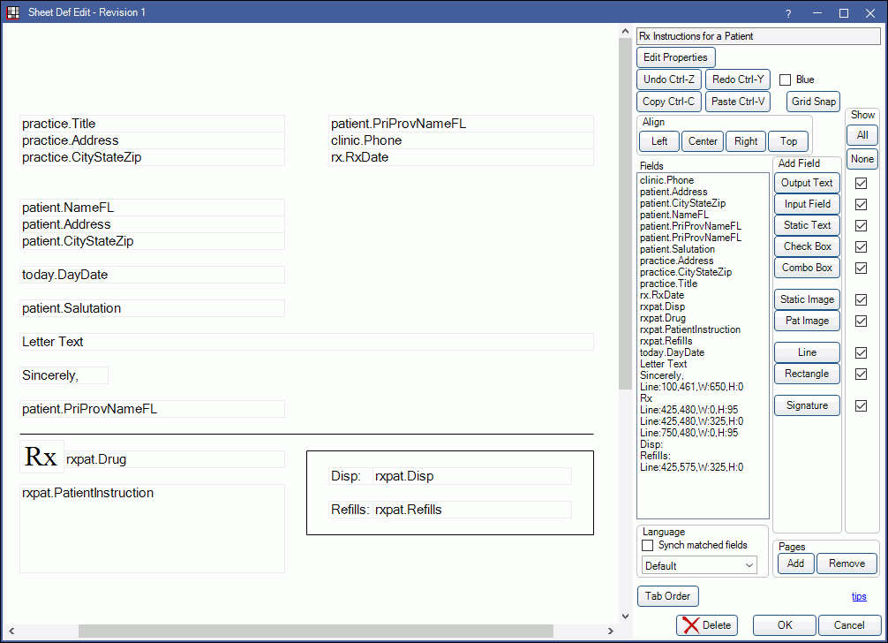Align selected fields to Center
Image resolution: width=888 pixels, height=643 pixels.
pos(703,141)
